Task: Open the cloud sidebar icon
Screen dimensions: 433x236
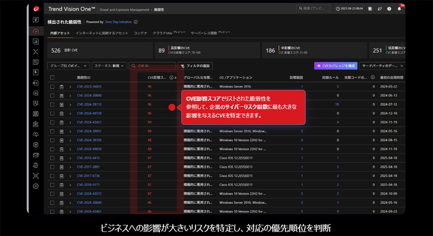Action: click(36, 134)
